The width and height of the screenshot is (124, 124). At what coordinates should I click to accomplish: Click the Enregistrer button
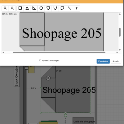(x=103, y=61)
